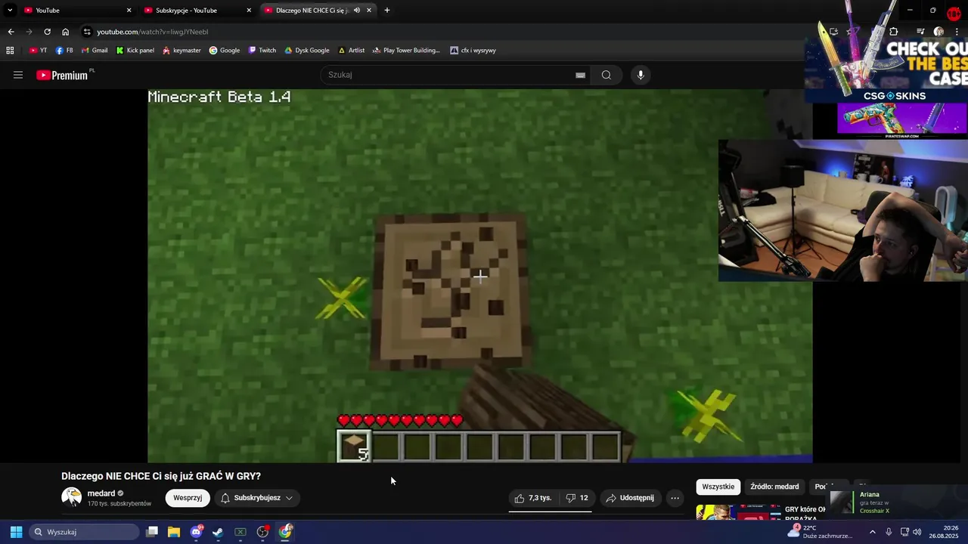This screenshot has height=544, width=968.
Task: Open the clock 20:26 date panel
Action: [945, 532]
